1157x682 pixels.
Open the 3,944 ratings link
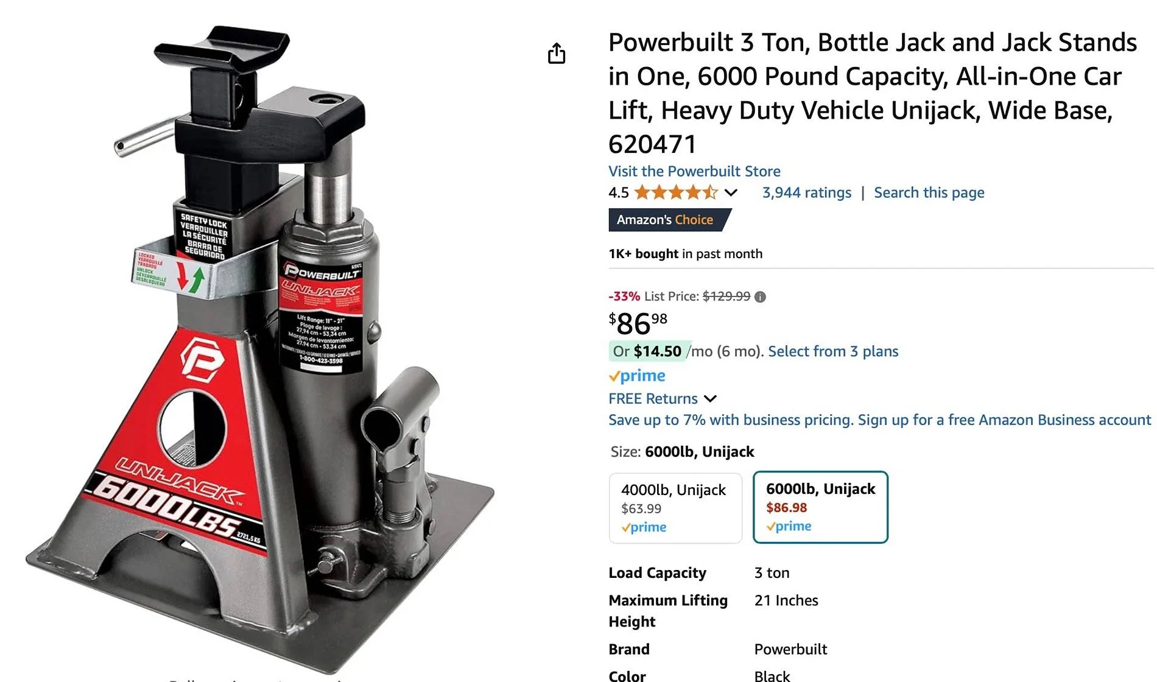click(x=807, y=193)
